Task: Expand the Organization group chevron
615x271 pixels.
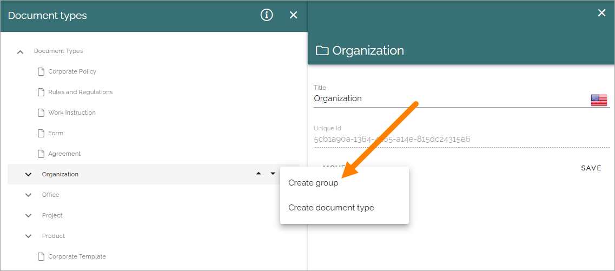Action: click(28, 175)
